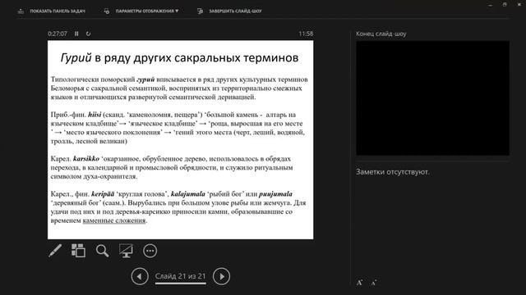Click the Слайд 21 из 21 counter
Image resolution: width=526 pixels, height=295 pixels.
point(181,276)
